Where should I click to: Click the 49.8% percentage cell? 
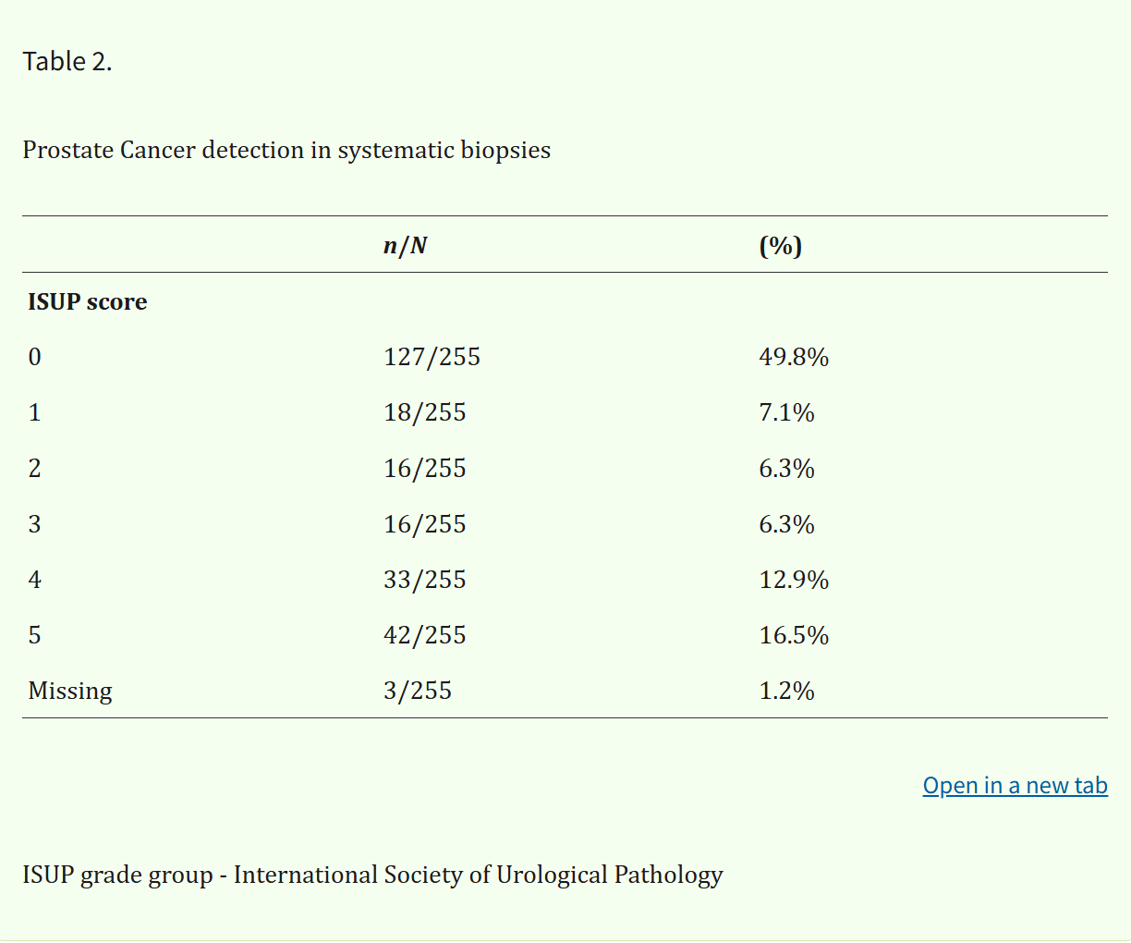coord(794,357)
